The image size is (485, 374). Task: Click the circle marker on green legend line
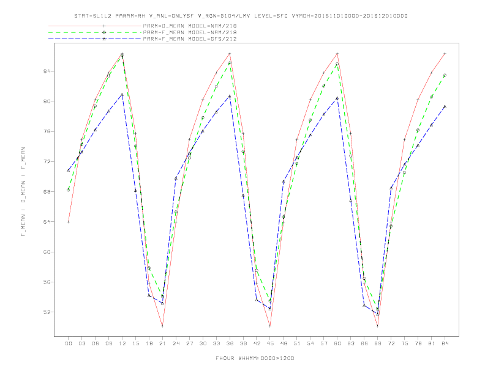point(104,32)
